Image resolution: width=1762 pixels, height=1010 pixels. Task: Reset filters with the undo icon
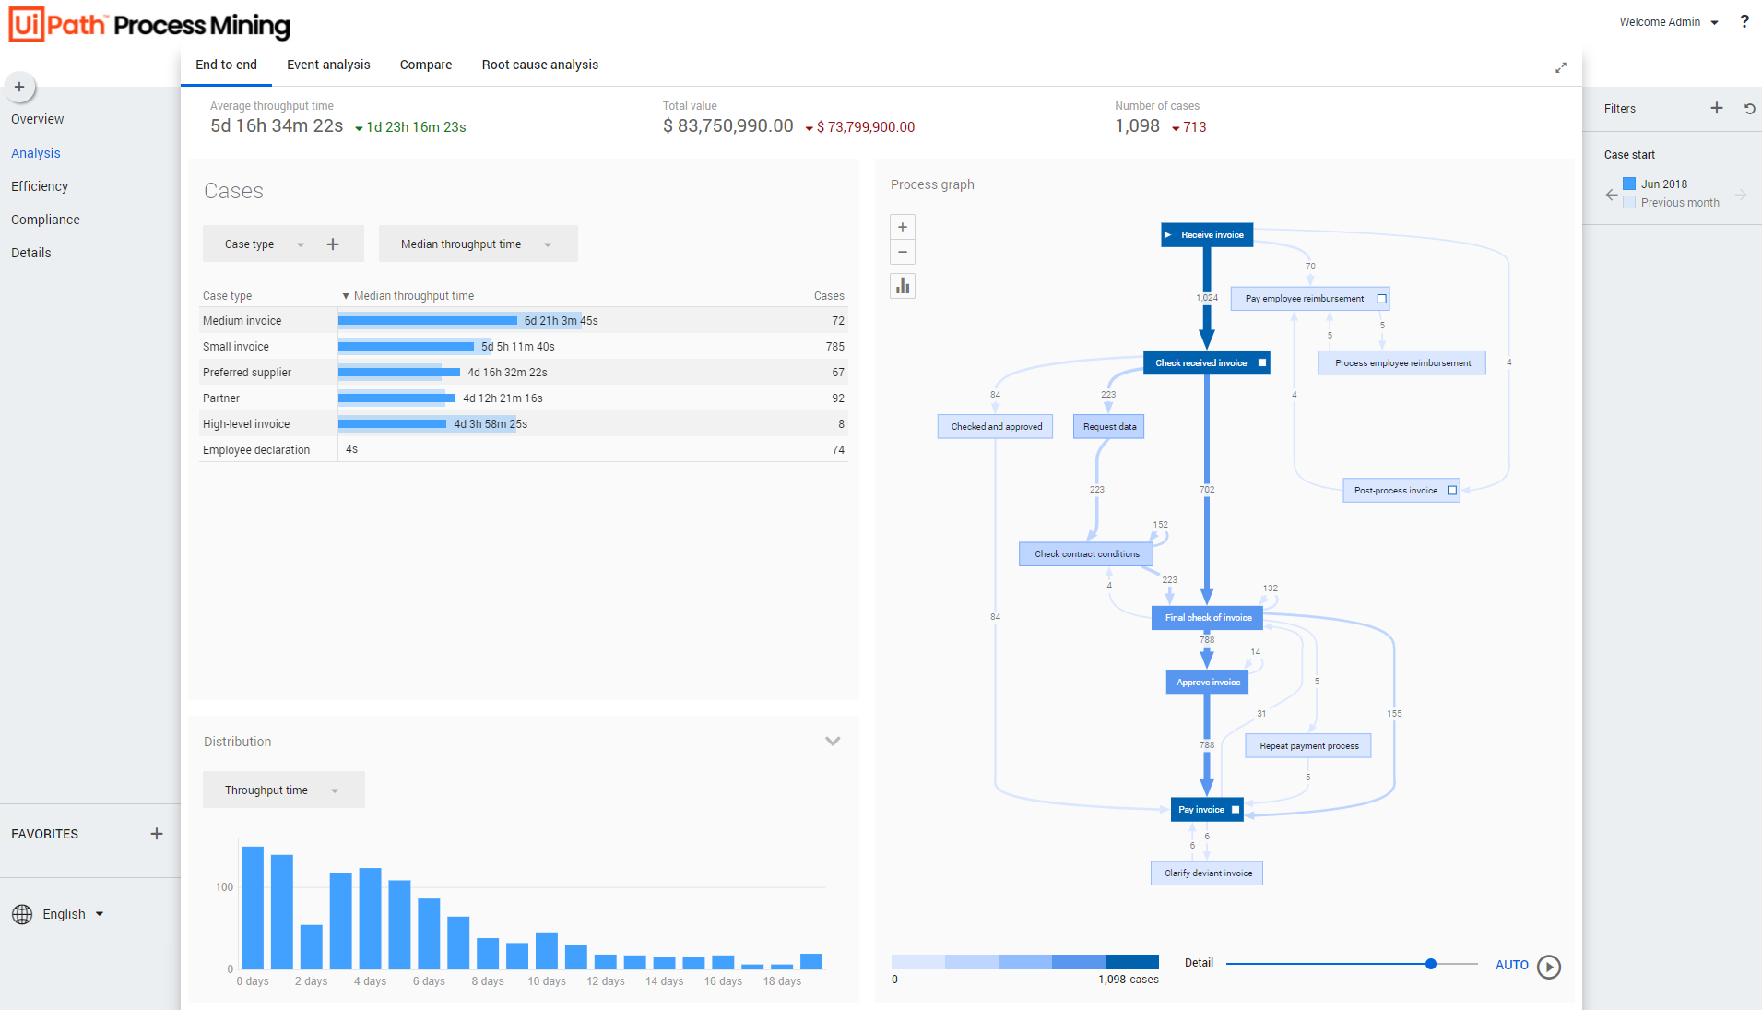pos(1749,108)
